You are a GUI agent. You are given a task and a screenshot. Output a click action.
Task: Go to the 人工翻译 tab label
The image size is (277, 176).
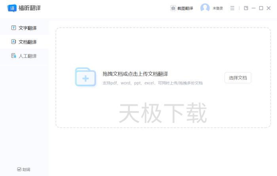click(x=28, y=56)
